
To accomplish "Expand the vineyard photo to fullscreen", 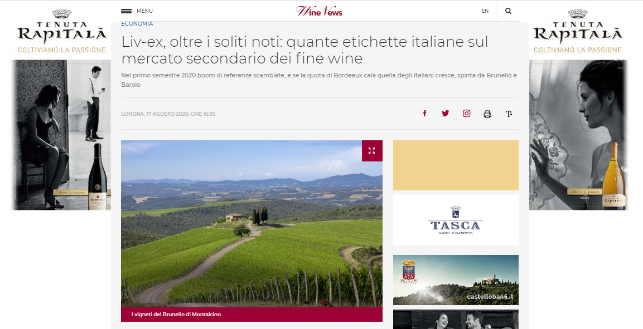I will 372,151.
